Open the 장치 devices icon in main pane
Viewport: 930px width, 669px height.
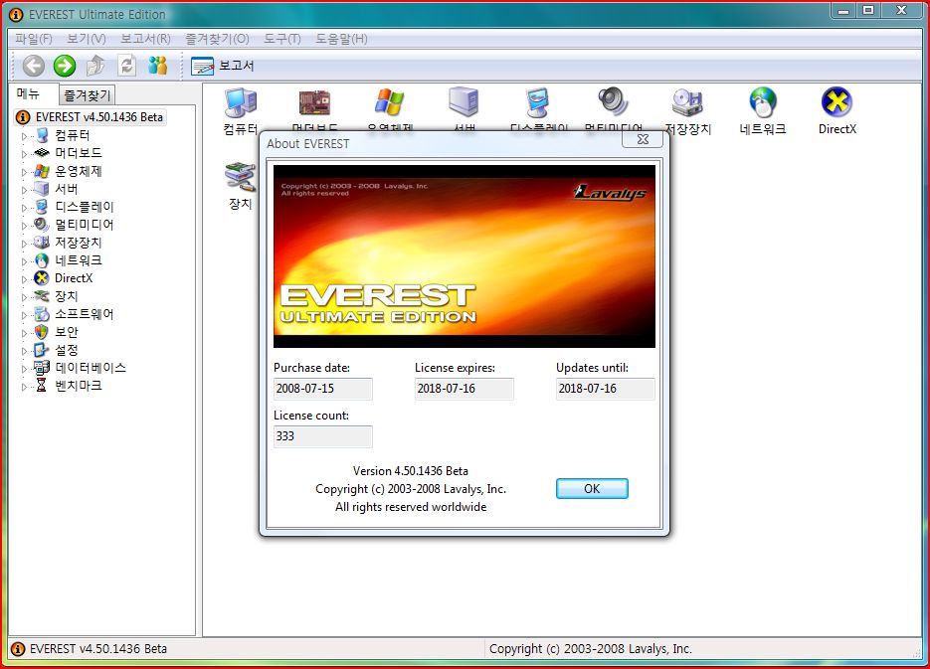pyautogui.click(x=241, y=186)
